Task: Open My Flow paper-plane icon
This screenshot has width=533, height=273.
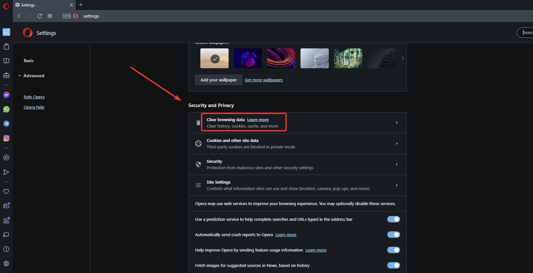Action: click(x=6, y=172)
